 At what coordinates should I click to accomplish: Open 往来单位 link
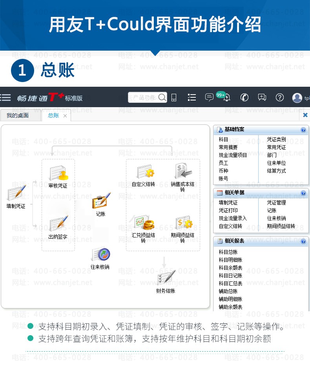click(x=276, y=163)
